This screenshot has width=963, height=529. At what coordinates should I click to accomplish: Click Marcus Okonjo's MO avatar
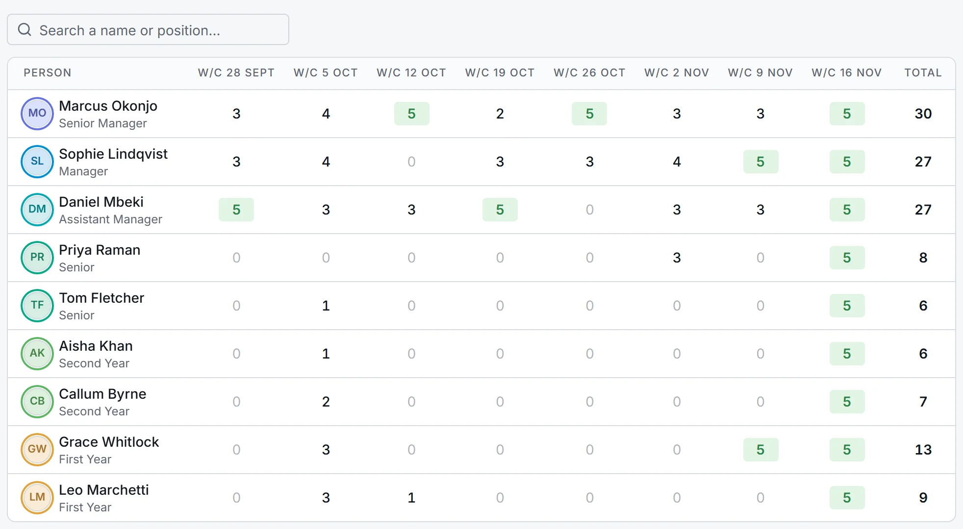37,114
